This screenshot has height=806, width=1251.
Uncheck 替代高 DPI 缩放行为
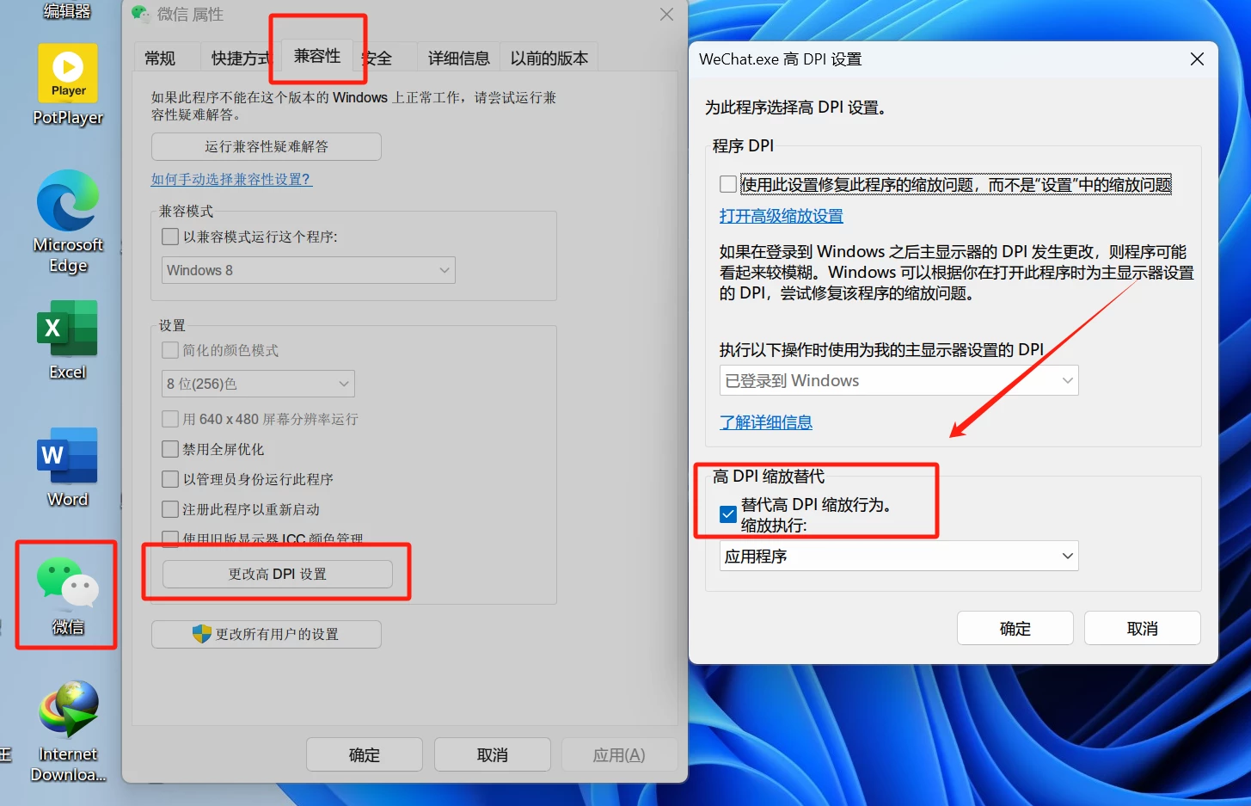pyautogui.click(x=727, y=514)
